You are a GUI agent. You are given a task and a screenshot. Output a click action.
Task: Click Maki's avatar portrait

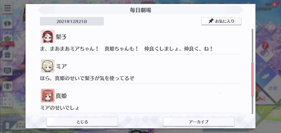coord(47,96)
